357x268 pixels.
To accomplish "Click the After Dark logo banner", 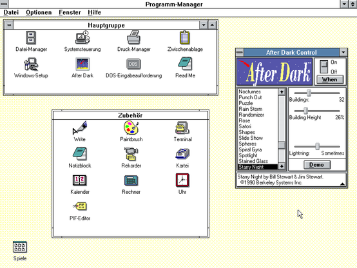I will click(275, 72).
